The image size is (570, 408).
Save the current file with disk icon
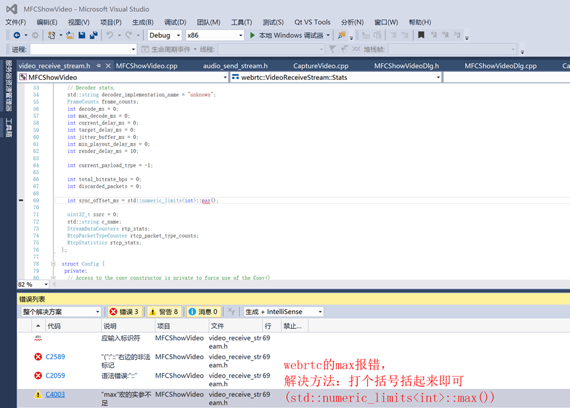82,36
